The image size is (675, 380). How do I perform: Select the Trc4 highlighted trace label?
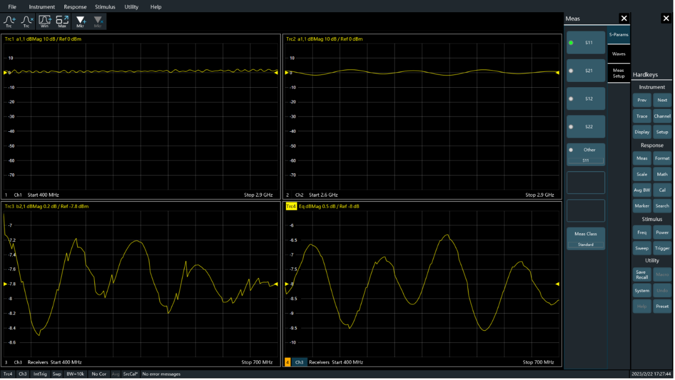[291, 206]
